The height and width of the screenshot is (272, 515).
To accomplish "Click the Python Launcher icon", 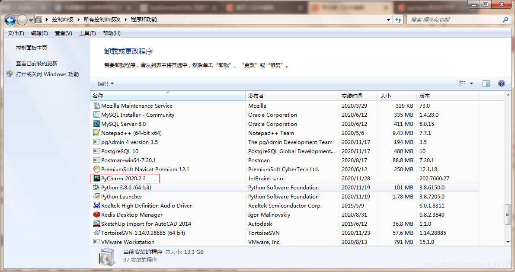I will coord(96,196).
